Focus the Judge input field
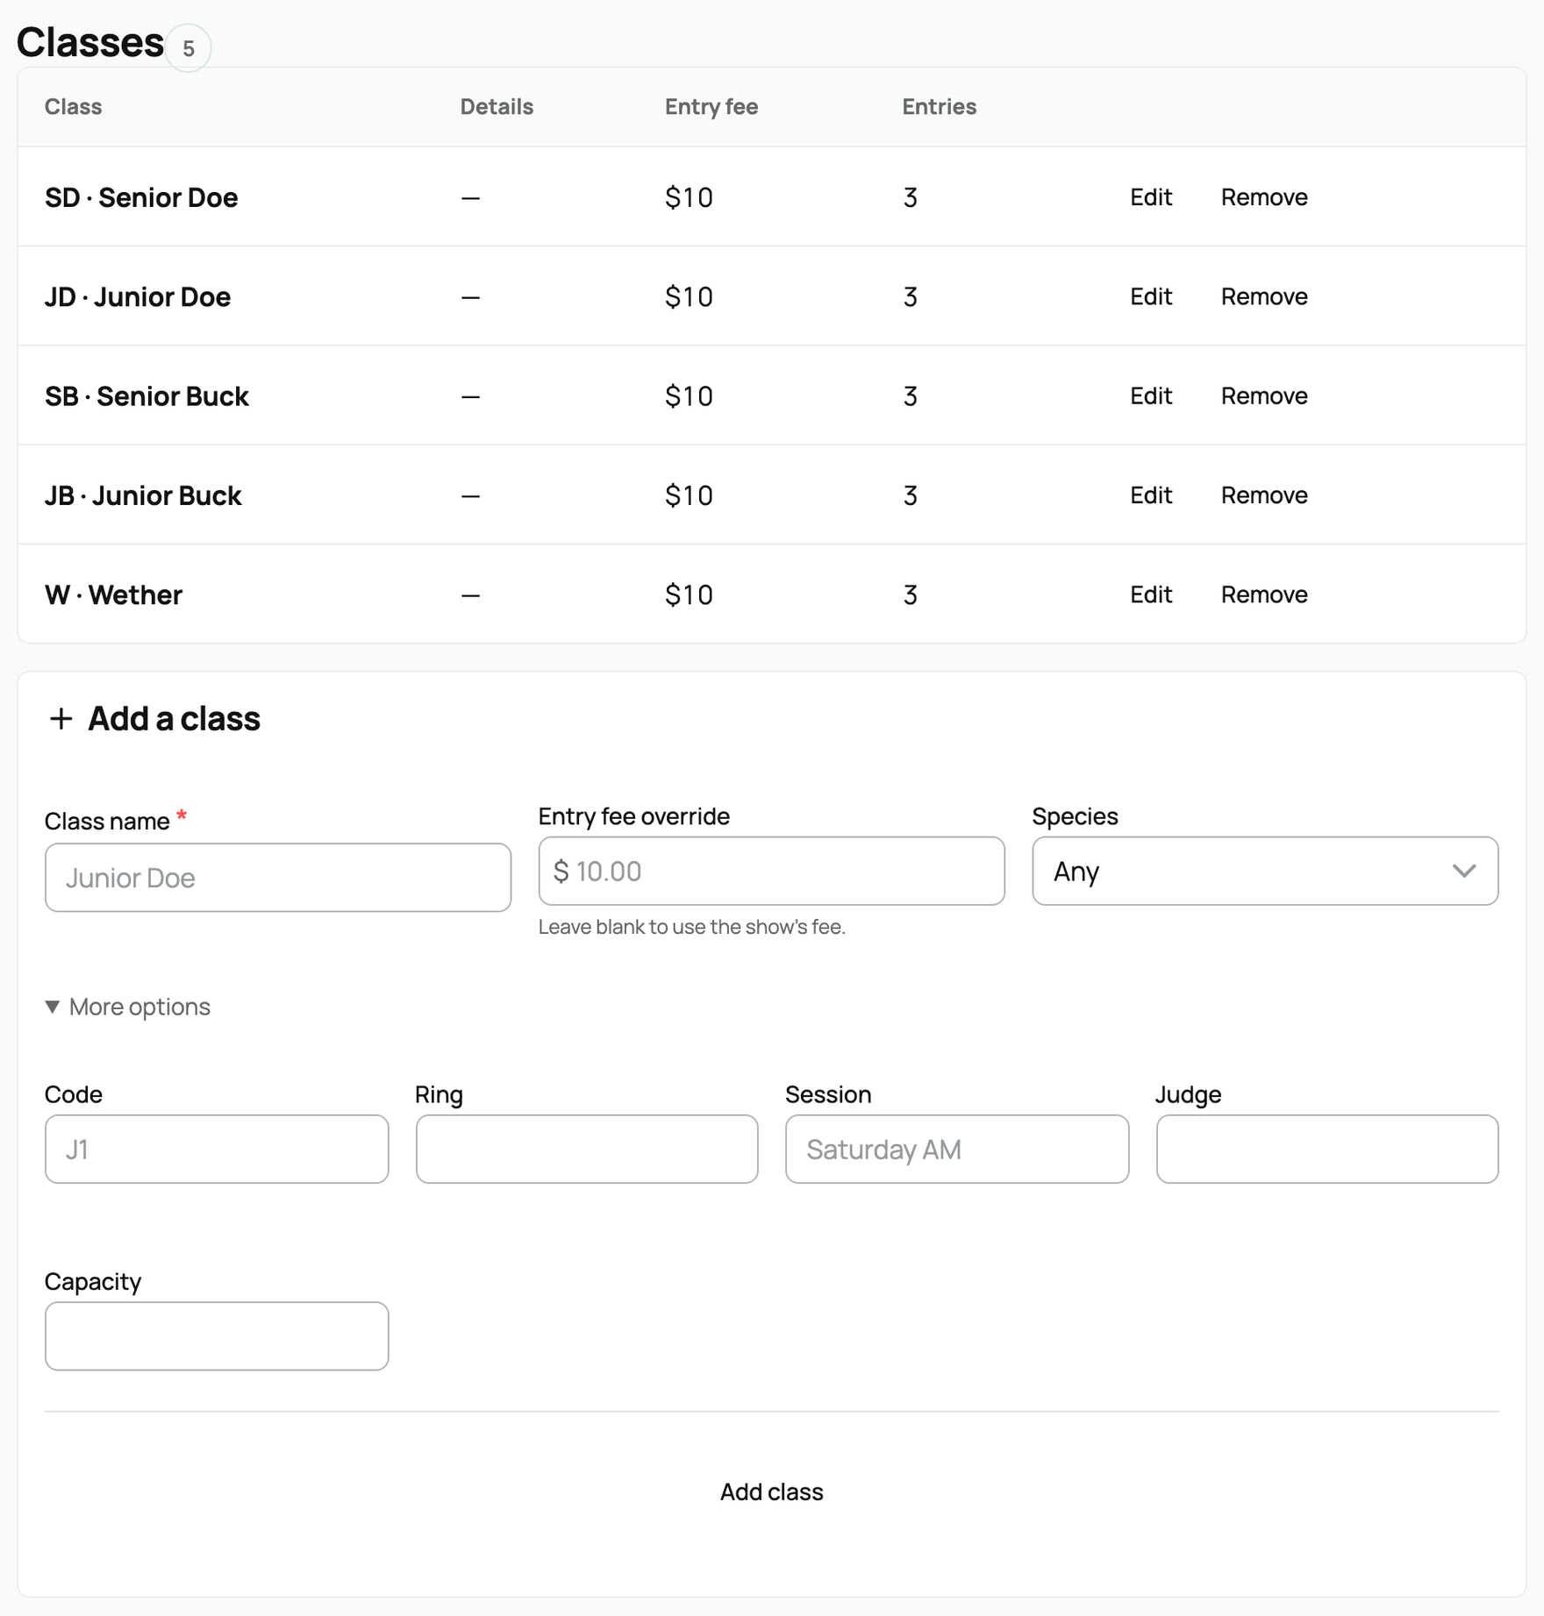Viewport: 1544px width, 1616px height. 1327,1149
